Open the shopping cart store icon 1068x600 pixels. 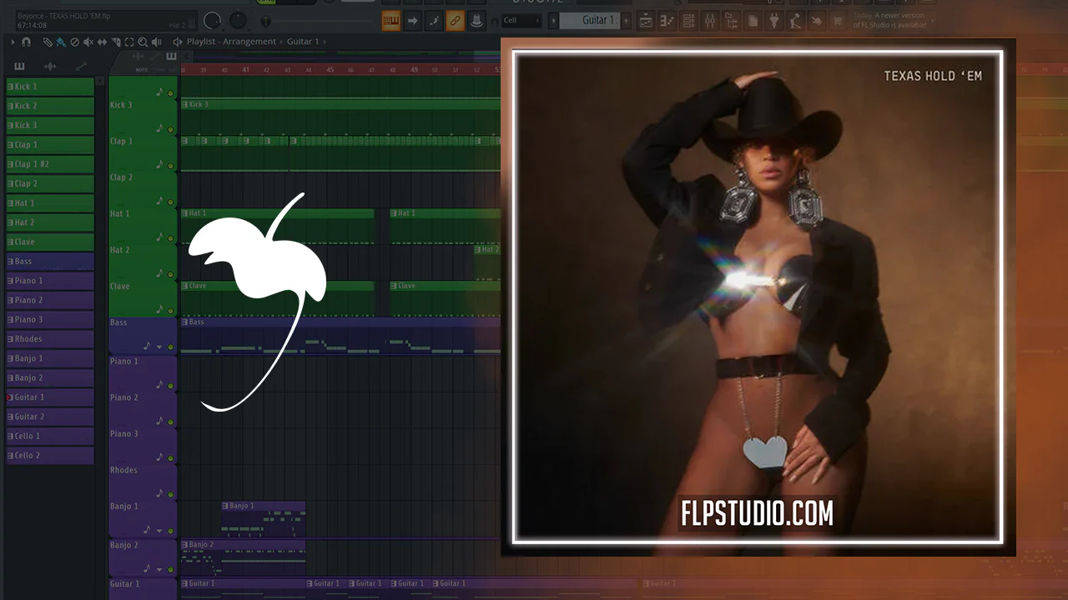pos(839,21)
